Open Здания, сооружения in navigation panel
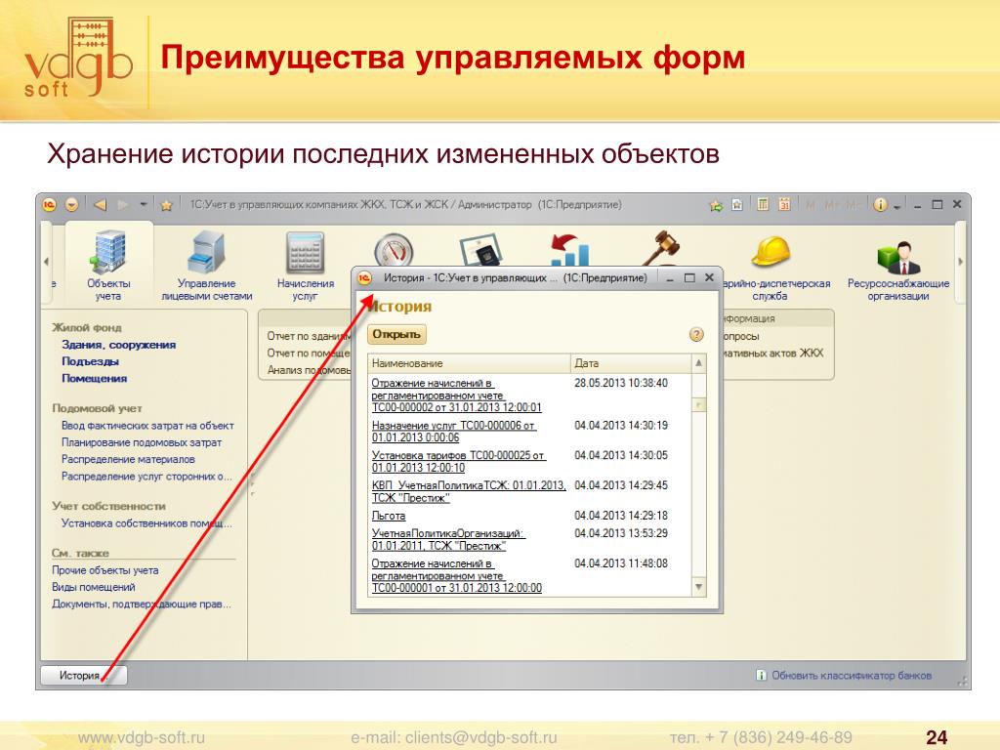Image resolution: width=1000 pixels, height=750 pixels. (118, 345)
